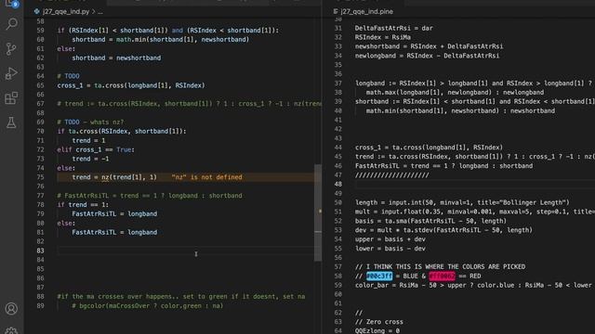Screen dimensions: 595x334
Task: Click 'FastAtrRsiTL = longband' on line 81
Action: pyautogui.click(x=114, y=233)
